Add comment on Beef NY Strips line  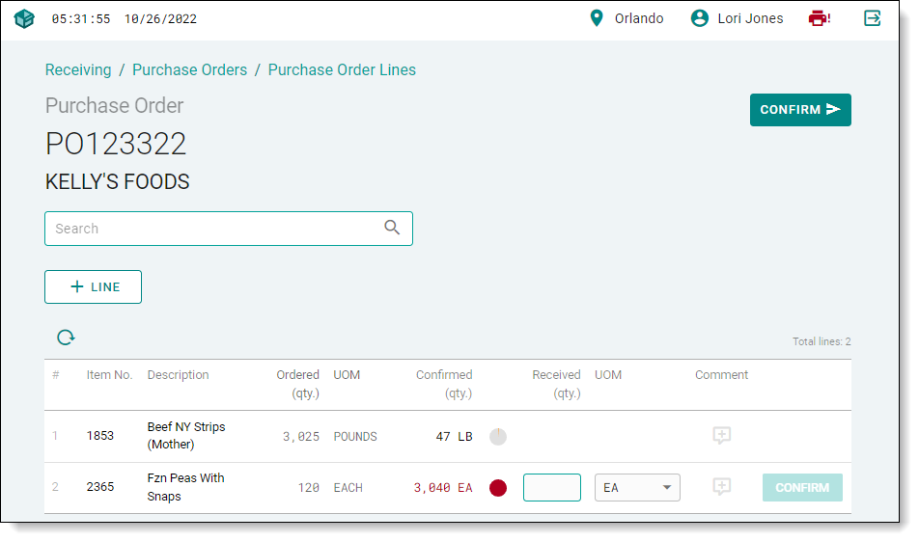tap(721, 436)
